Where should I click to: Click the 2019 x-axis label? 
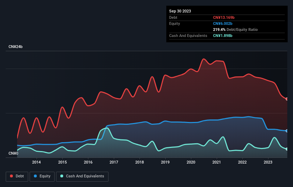165,162
